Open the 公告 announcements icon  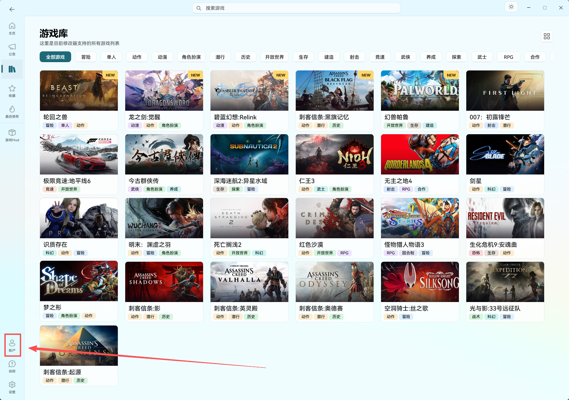12,49
